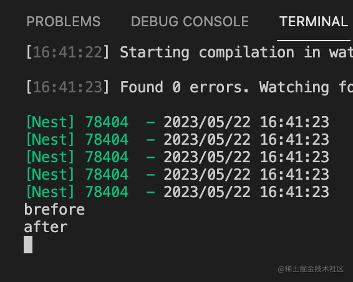Click 'Found 0 errors' message
Screen dimensions: 353x282
point(185,87)
